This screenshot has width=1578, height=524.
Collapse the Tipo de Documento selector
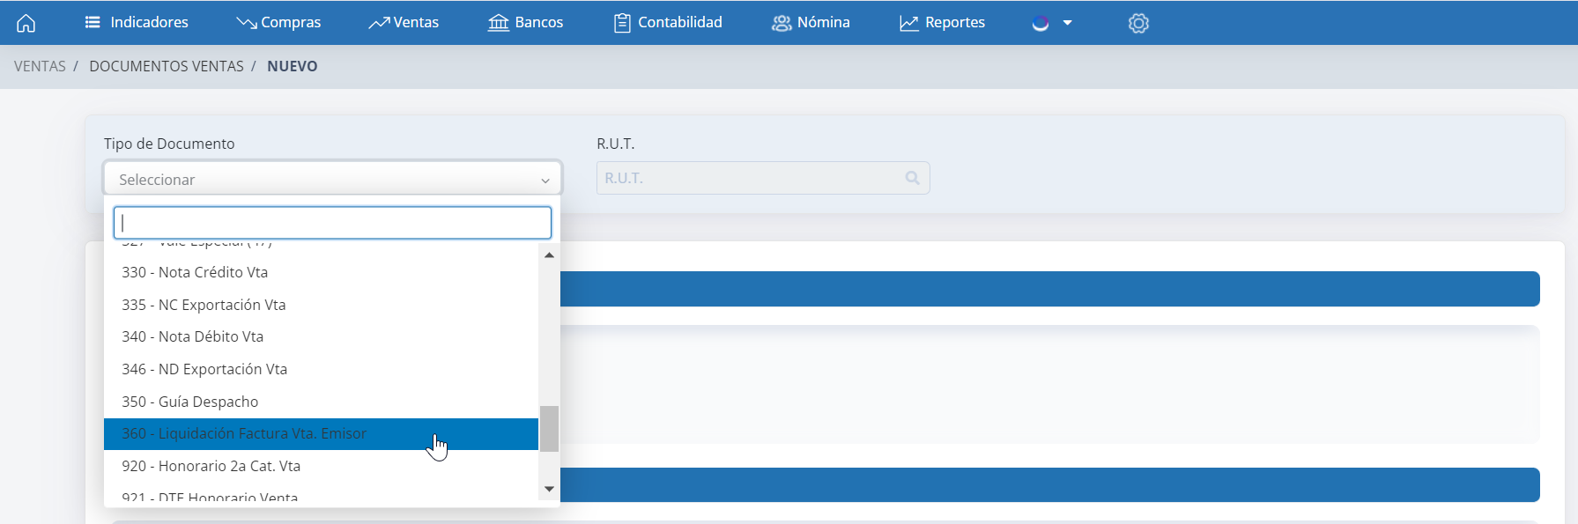tap(332, 180)
